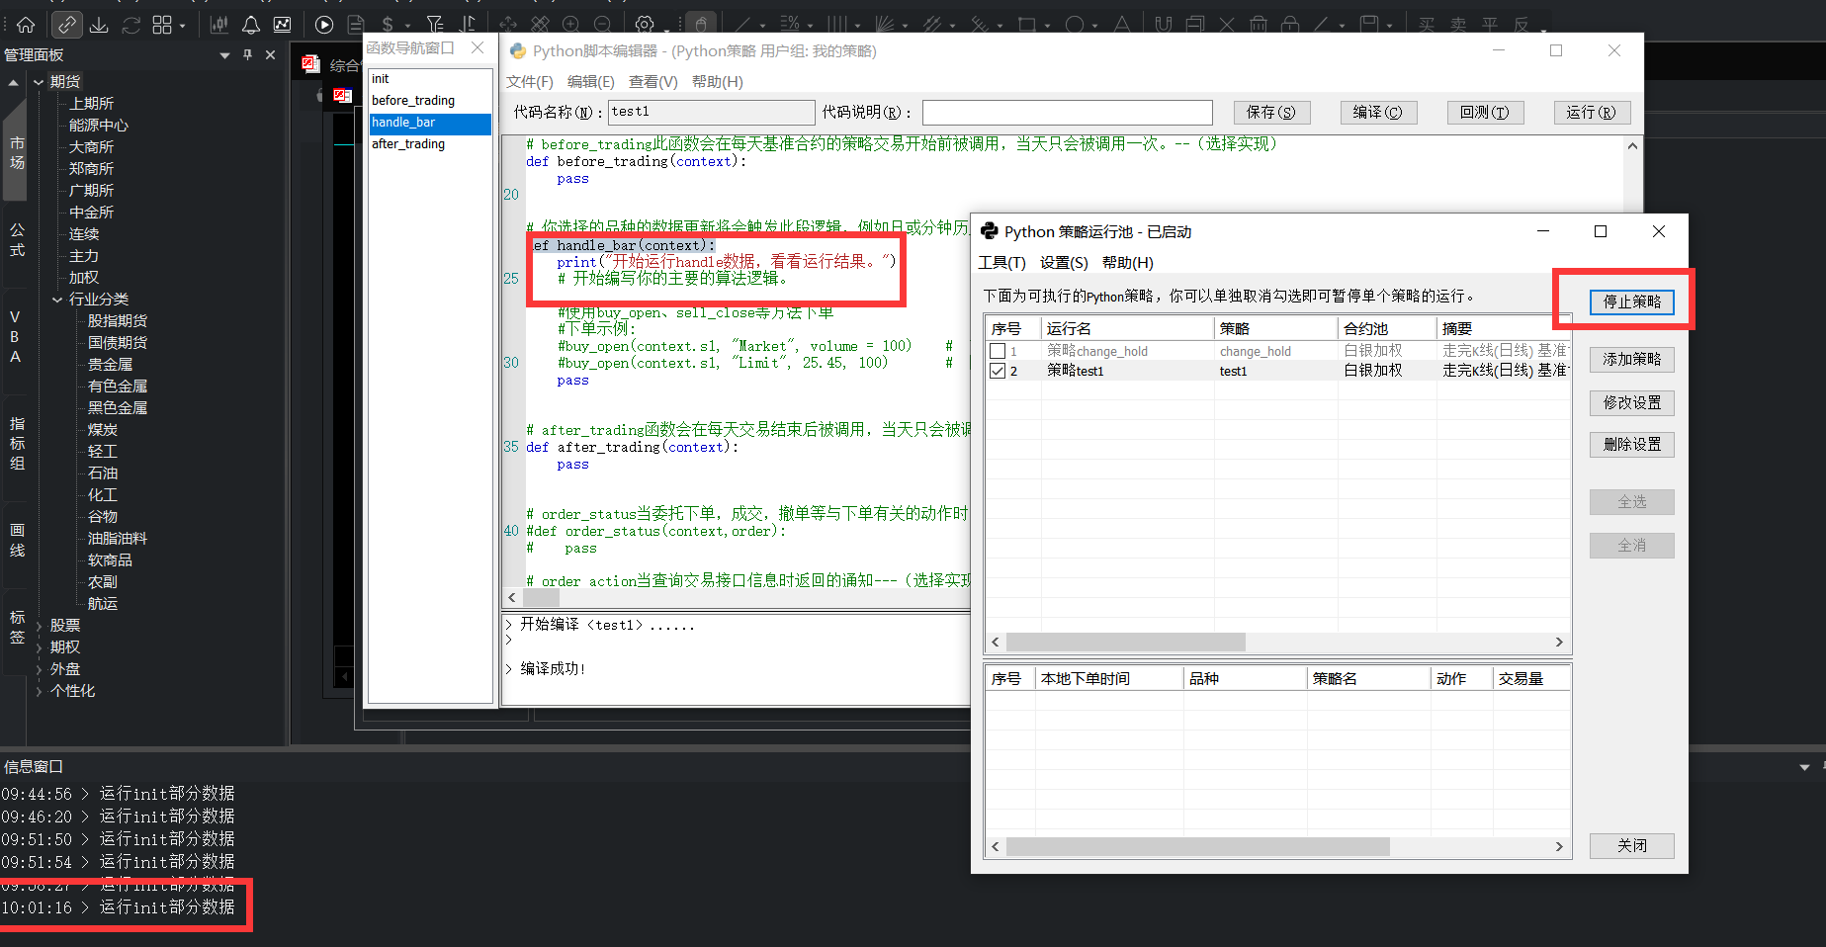
Task: Expand the 期权 tree node
Action: 39,647
